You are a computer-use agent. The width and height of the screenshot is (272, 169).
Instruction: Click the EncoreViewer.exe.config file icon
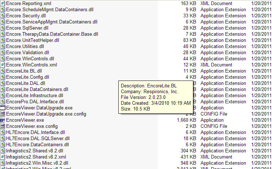coord(3,126)
